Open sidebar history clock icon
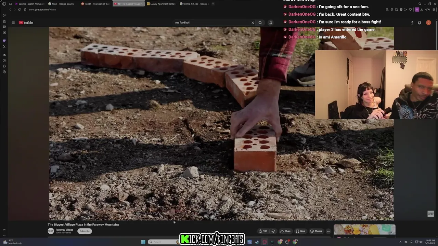Screen dimensions: 438x246 coord(4,60)
